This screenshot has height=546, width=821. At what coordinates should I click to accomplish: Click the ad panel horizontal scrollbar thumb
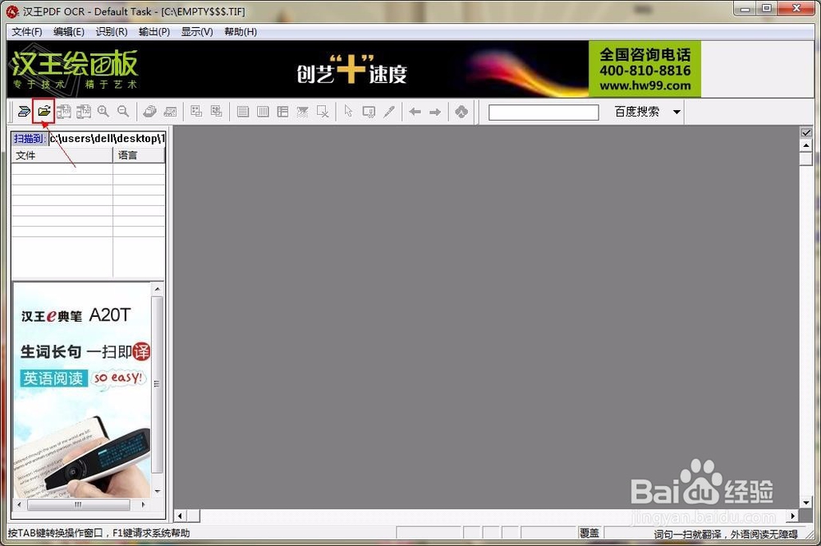79,505
